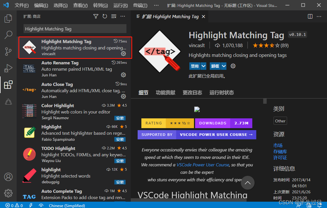This screenshot has height=208, width=327.
Task: Click the lightning icon in status bar
Action: 31,205
